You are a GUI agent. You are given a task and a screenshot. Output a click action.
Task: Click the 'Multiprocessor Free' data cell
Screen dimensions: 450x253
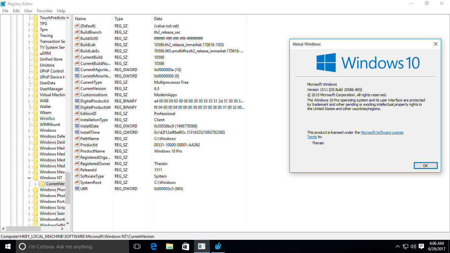coord(171,82)
